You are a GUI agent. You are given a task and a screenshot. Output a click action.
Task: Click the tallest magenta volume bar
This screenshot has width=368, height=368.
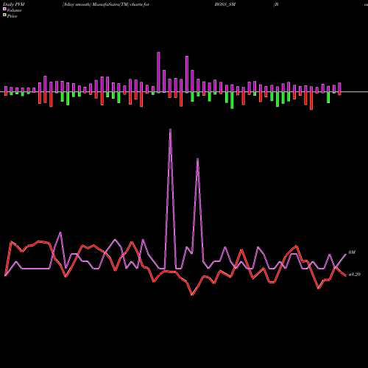pos(158,72)
